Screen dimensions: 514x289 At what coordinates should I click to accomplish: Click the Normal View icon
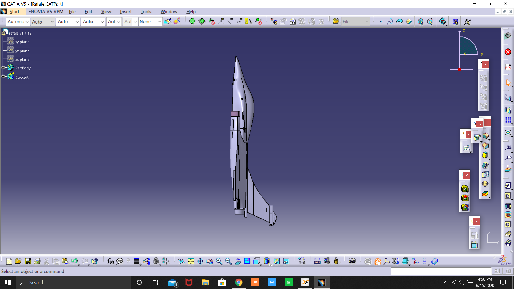238,261
